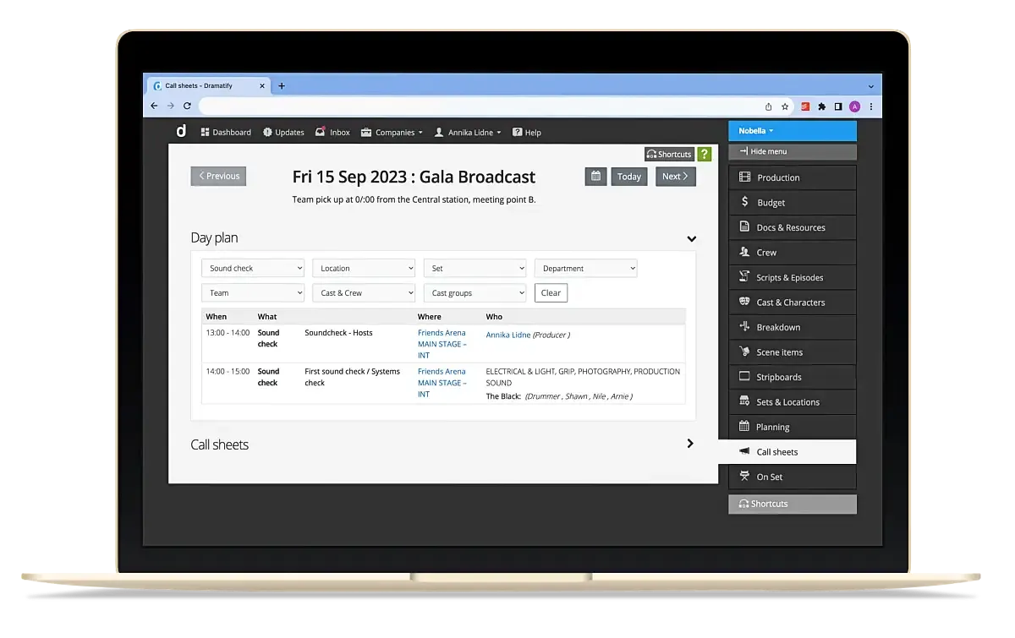This screenshot has height=638, width=1015.
Task: Click the top Shortcuts button
Action: tap(669, 154)
